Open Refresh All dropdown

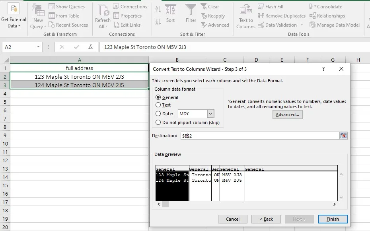tap(103, 17)
